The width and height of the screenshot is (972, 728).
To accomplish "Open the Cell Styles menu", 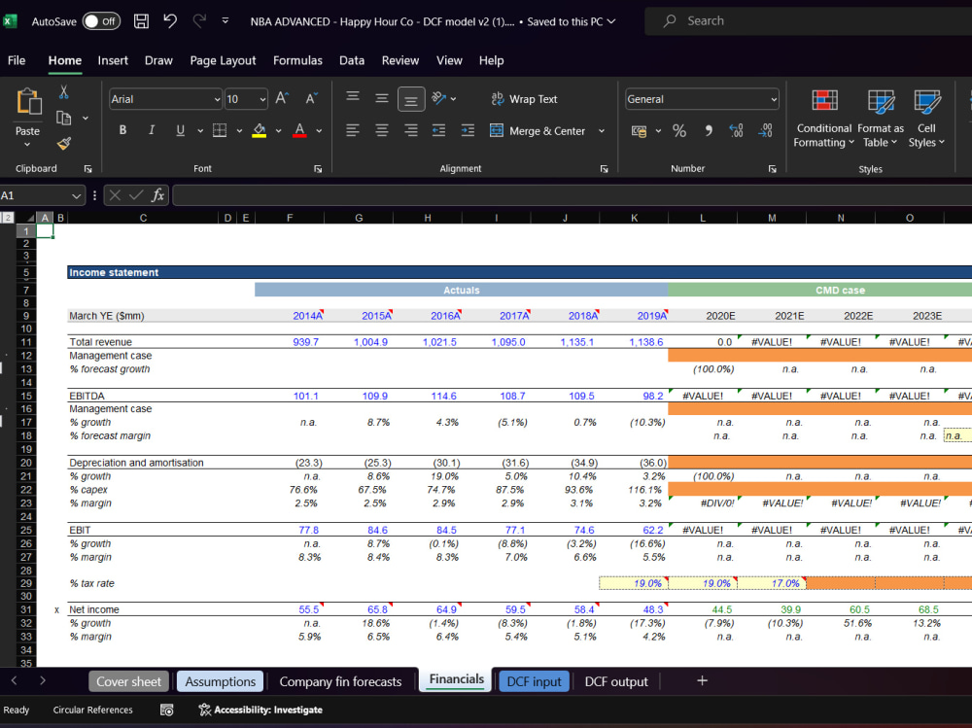I will (926, 117).
